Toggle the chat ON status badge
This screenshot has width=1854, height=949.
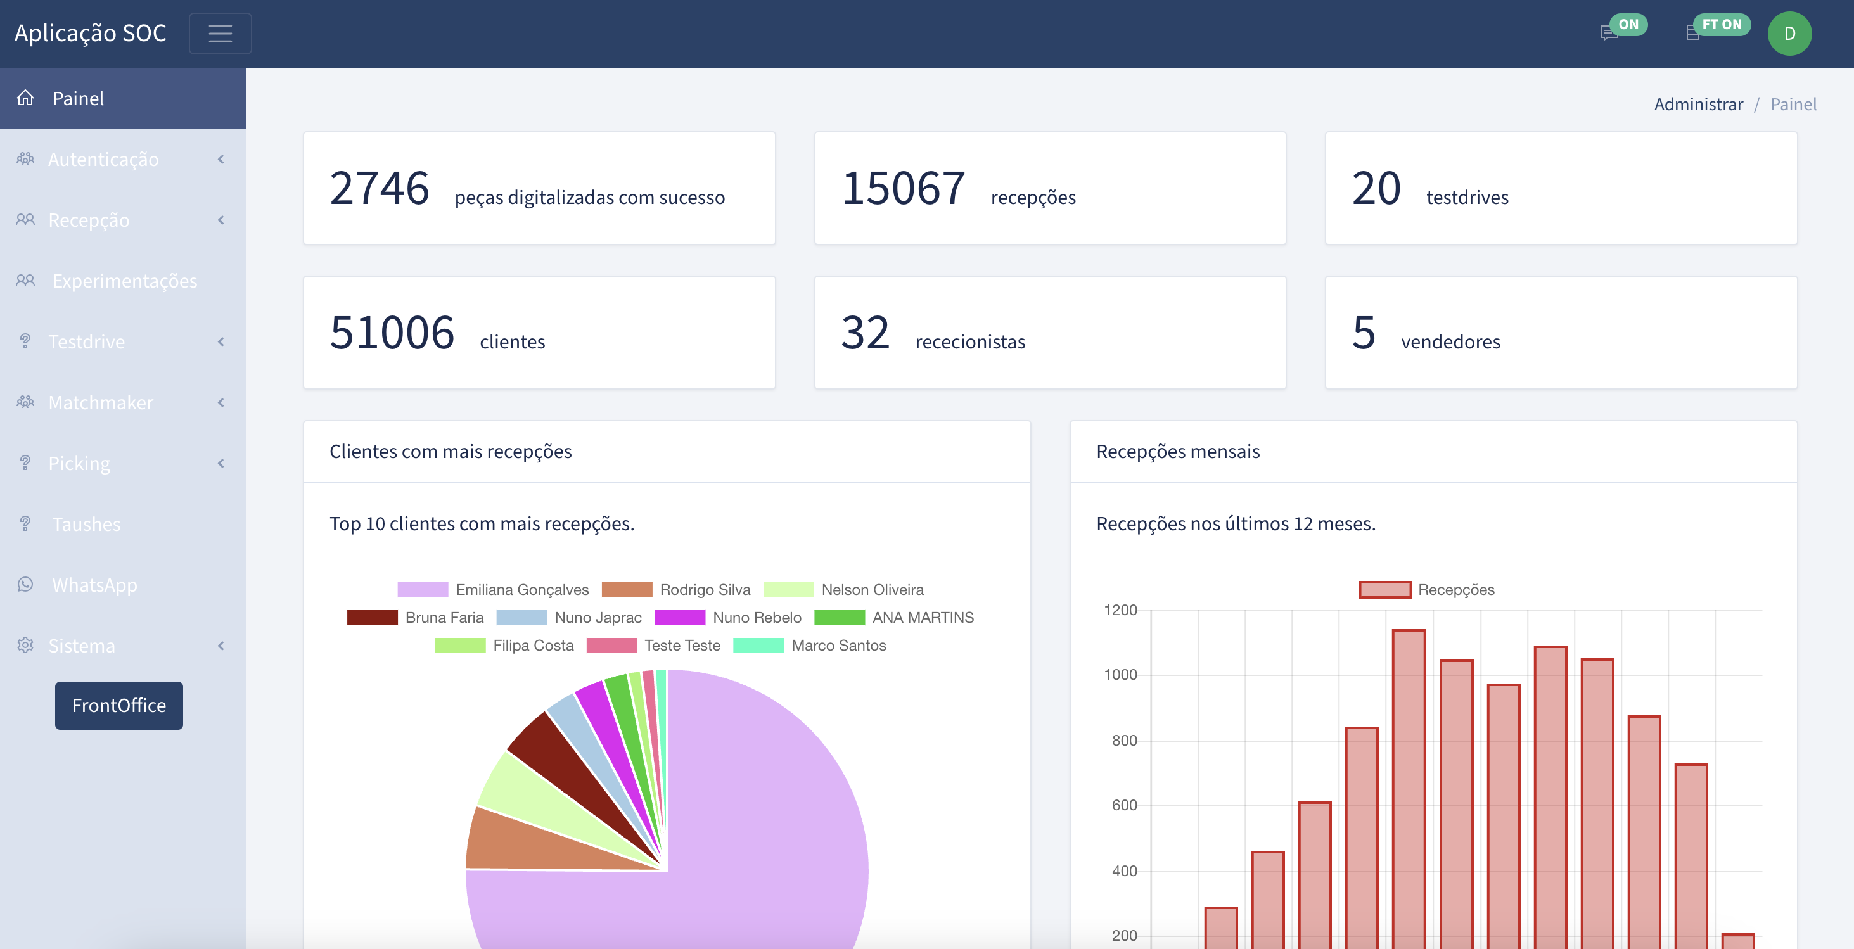(1628, 23)
